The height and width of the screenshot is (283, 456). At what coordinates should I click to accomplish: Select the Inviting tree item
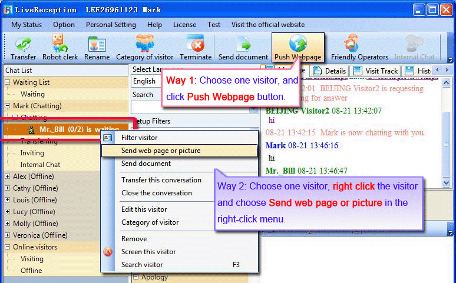(x=32, y=153)
